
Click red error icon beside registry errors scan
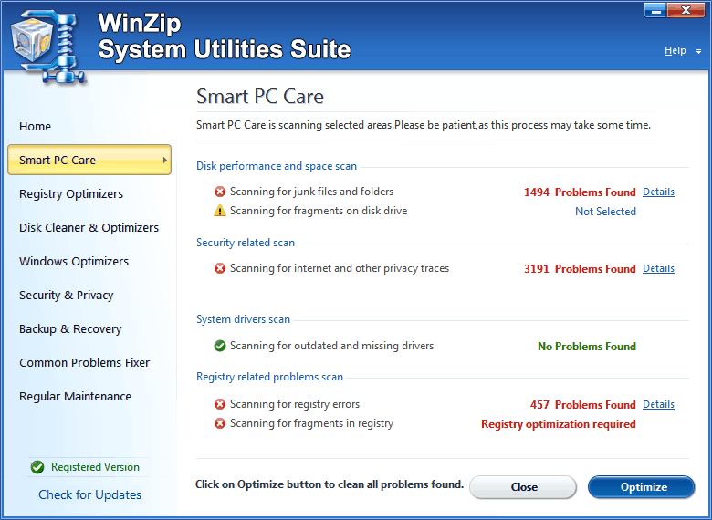(220, 404)
